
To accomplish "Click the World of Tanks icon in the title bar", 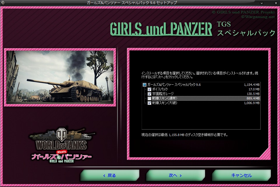I will [x=3, y=2].
